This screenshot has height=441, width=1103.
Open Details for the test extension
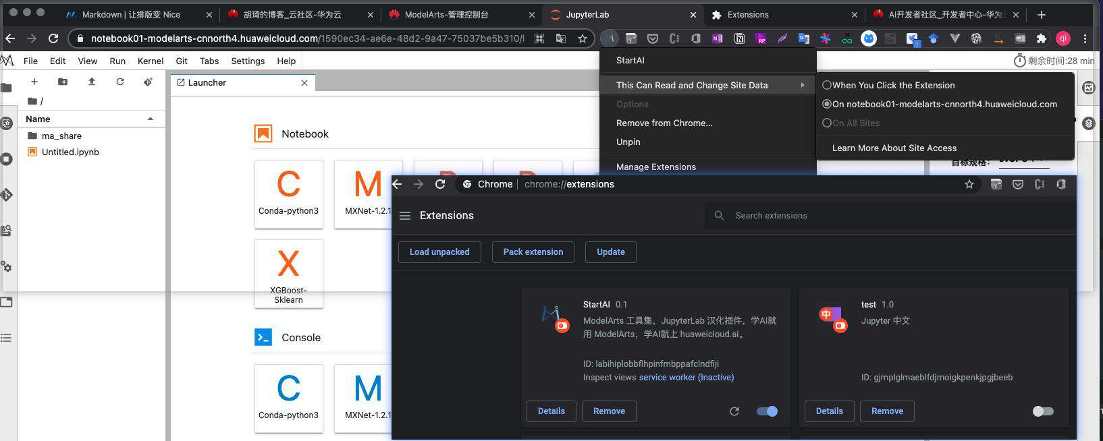pyautogui.click(x=830, y=411)
